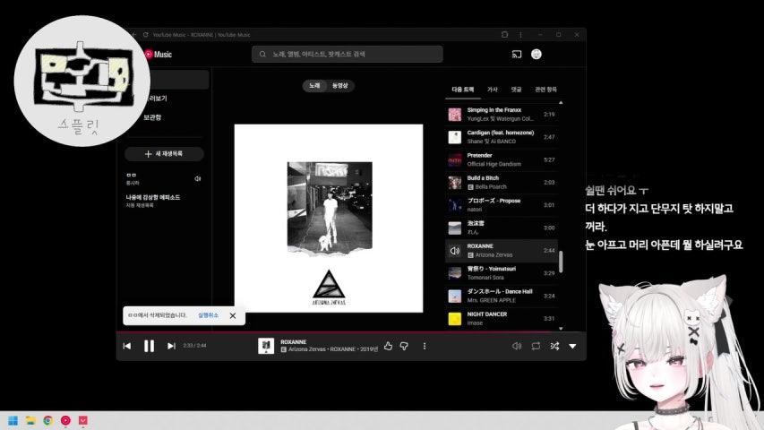The image size is (764, 430).
Task: Click the 새 재생목록 new playlist button
Action: [x=164, y=153]
